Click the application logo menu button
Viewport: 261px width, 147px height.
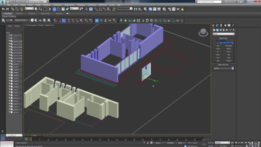3,2
